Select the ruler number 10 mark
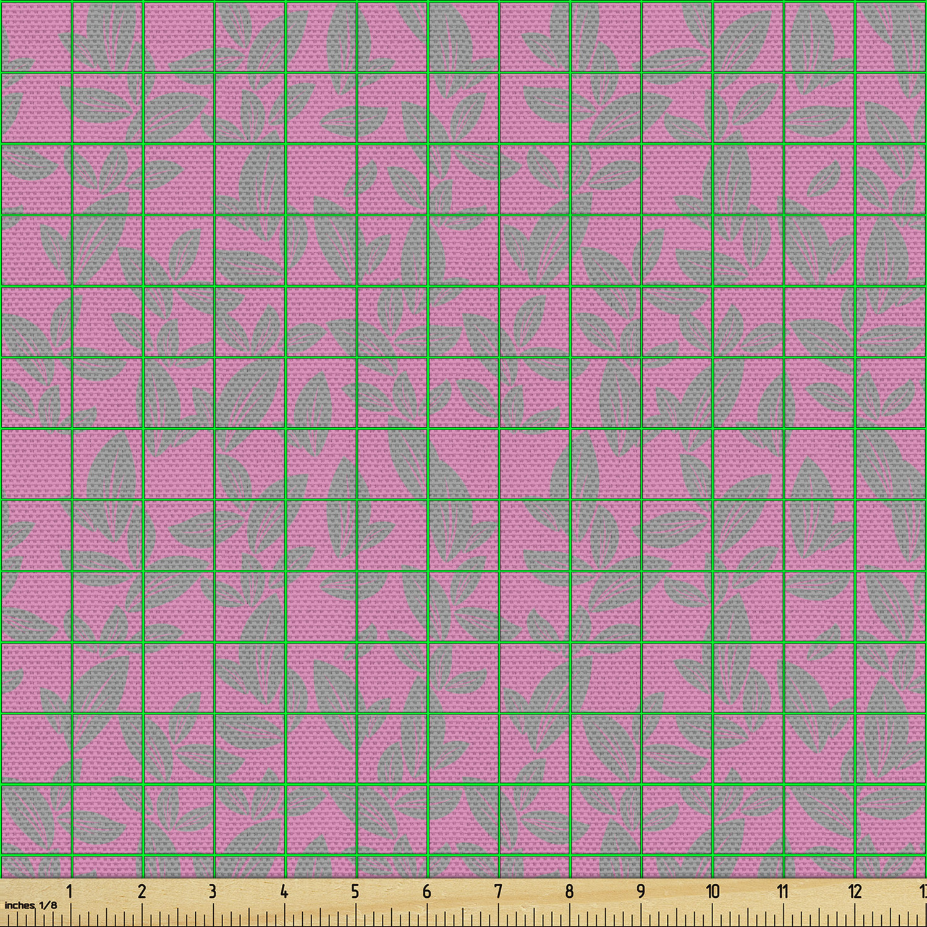Viewport: 927px width, 927px height. [713, 892]
